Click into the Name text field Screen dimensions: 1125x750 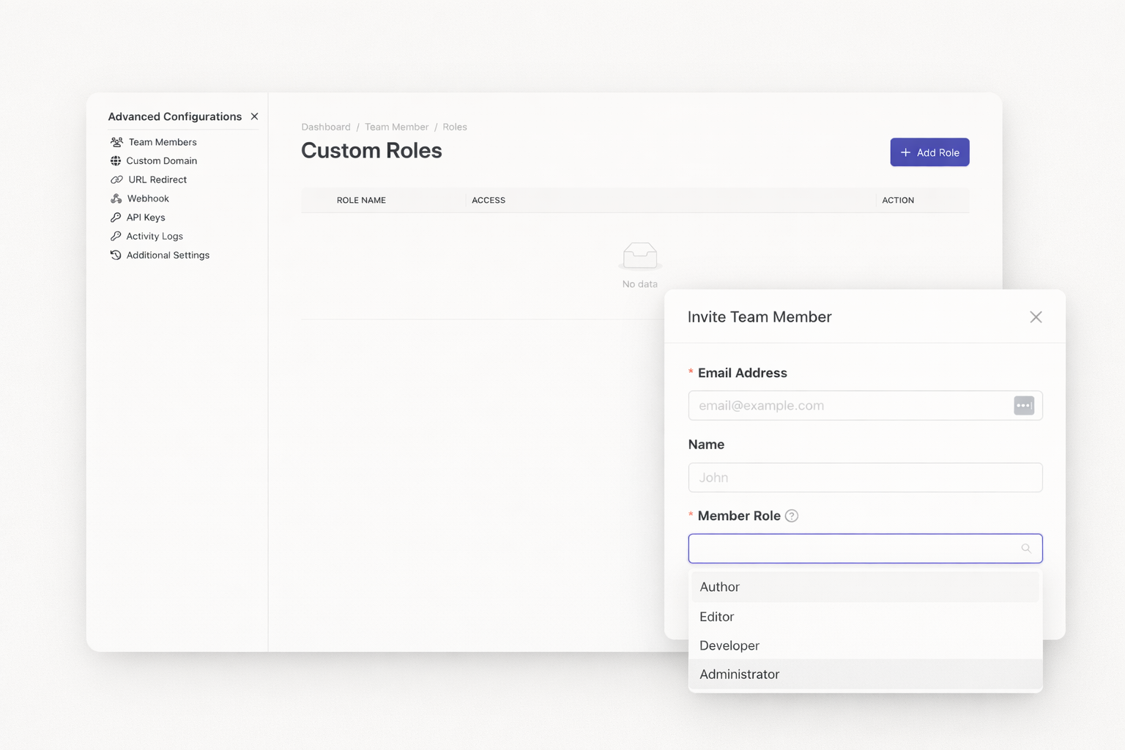point(864,478)
